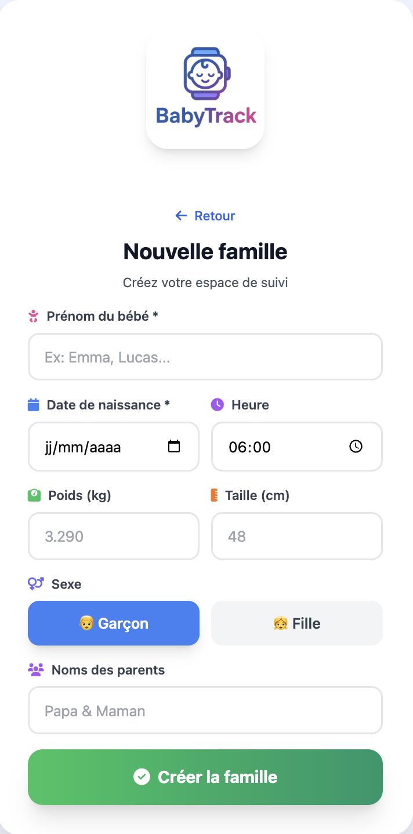Screen dimensions: 413x834
Task: Focus the Noms des parents field
Action: tap(205, 710)
